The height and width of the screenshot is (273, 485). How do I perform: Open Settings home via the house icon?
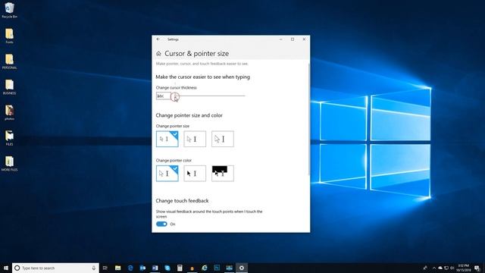pos(158,54)
